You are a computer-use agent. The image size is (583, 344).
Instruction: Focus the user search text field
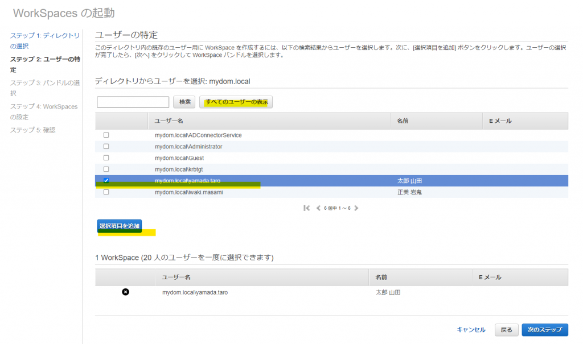pyautogui.click(x=133, y=102)
